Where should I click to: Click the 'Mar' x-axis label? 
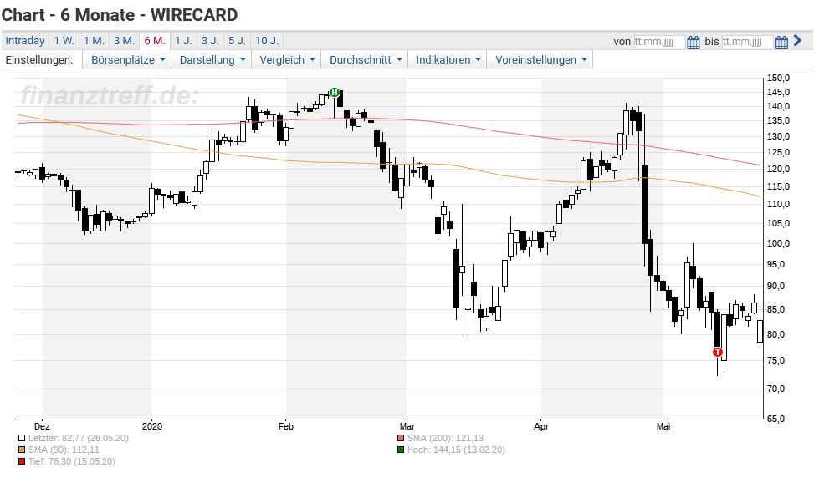point(407,426)
